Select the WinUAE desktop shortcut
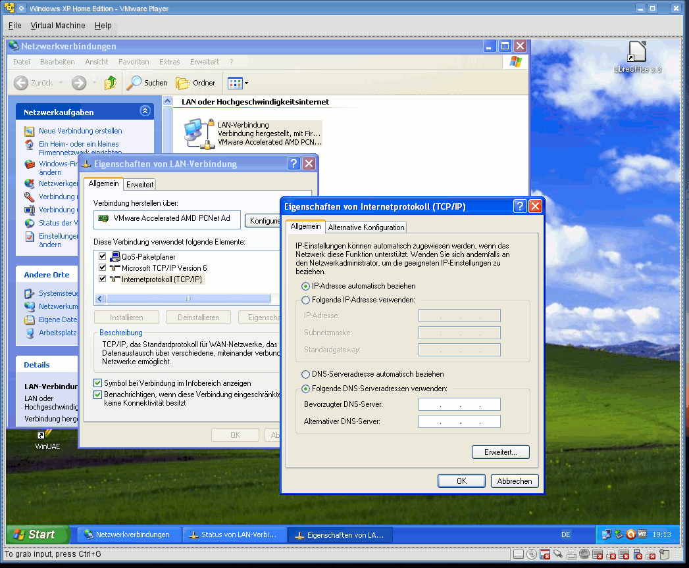 click(47, 440)
